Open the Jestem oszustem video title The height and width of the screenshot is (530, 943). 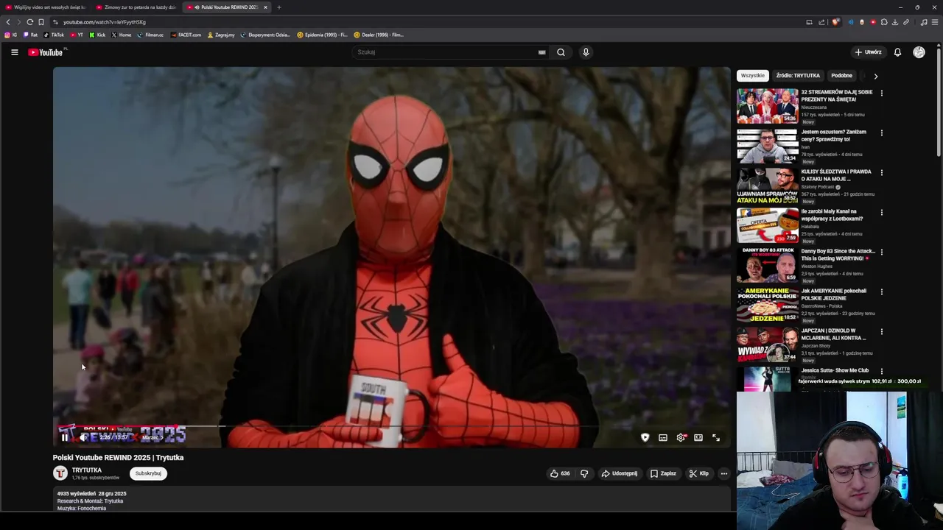coord(833,135)
